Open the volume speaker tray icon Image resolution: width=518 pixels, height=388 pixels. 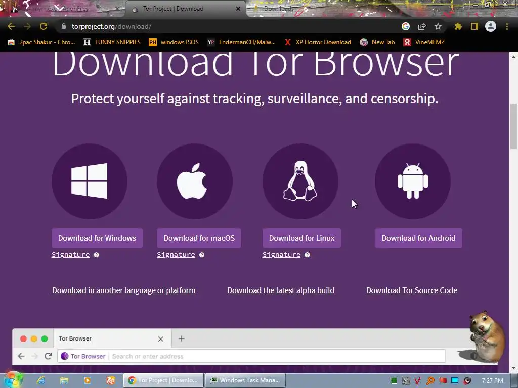(x=467, y=381)
